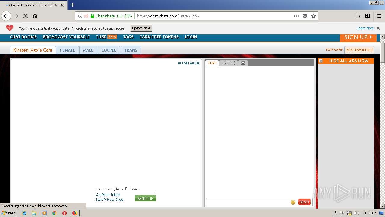The width and height of the screenshot is (385, 217).
Task: Save page to Pocket icon
Action: [305, 16]
